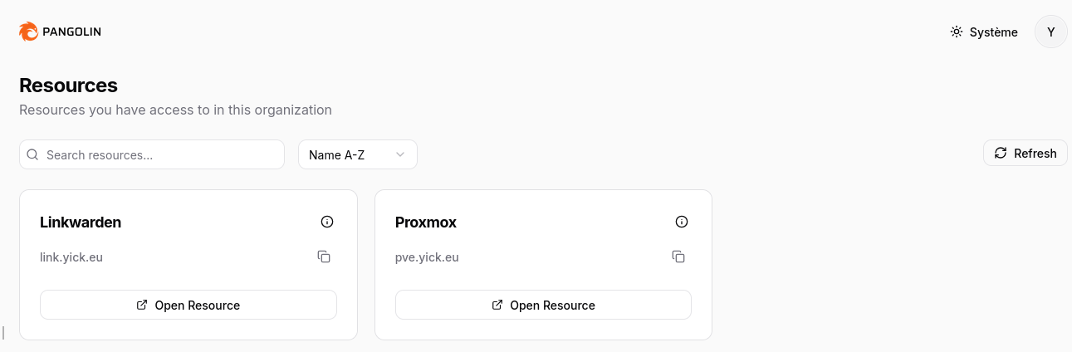Image resolution: width=1072 pixels, height=352 pixels.
Task: Click the search magnifier icon
Action: point(33,154)
